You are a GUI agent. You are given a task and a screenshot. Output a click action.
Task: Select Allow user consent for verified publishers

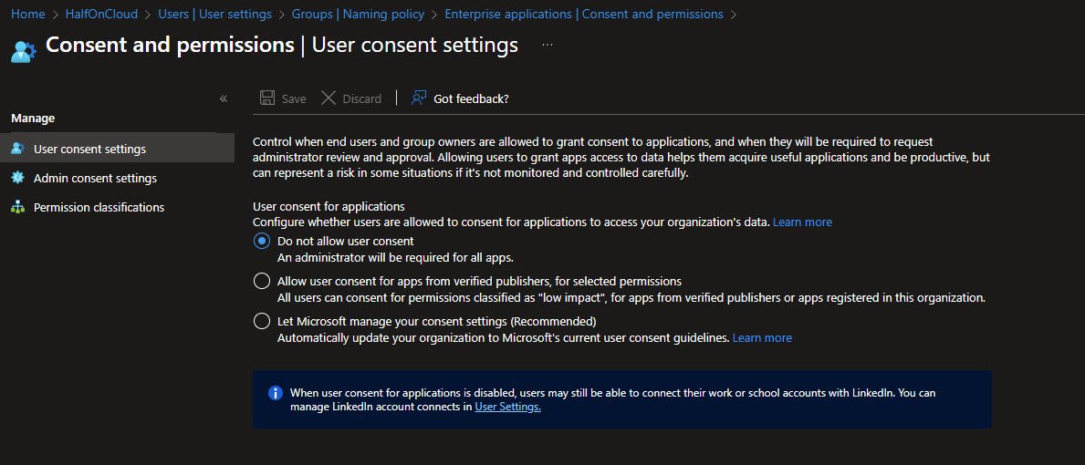(262, 281)
